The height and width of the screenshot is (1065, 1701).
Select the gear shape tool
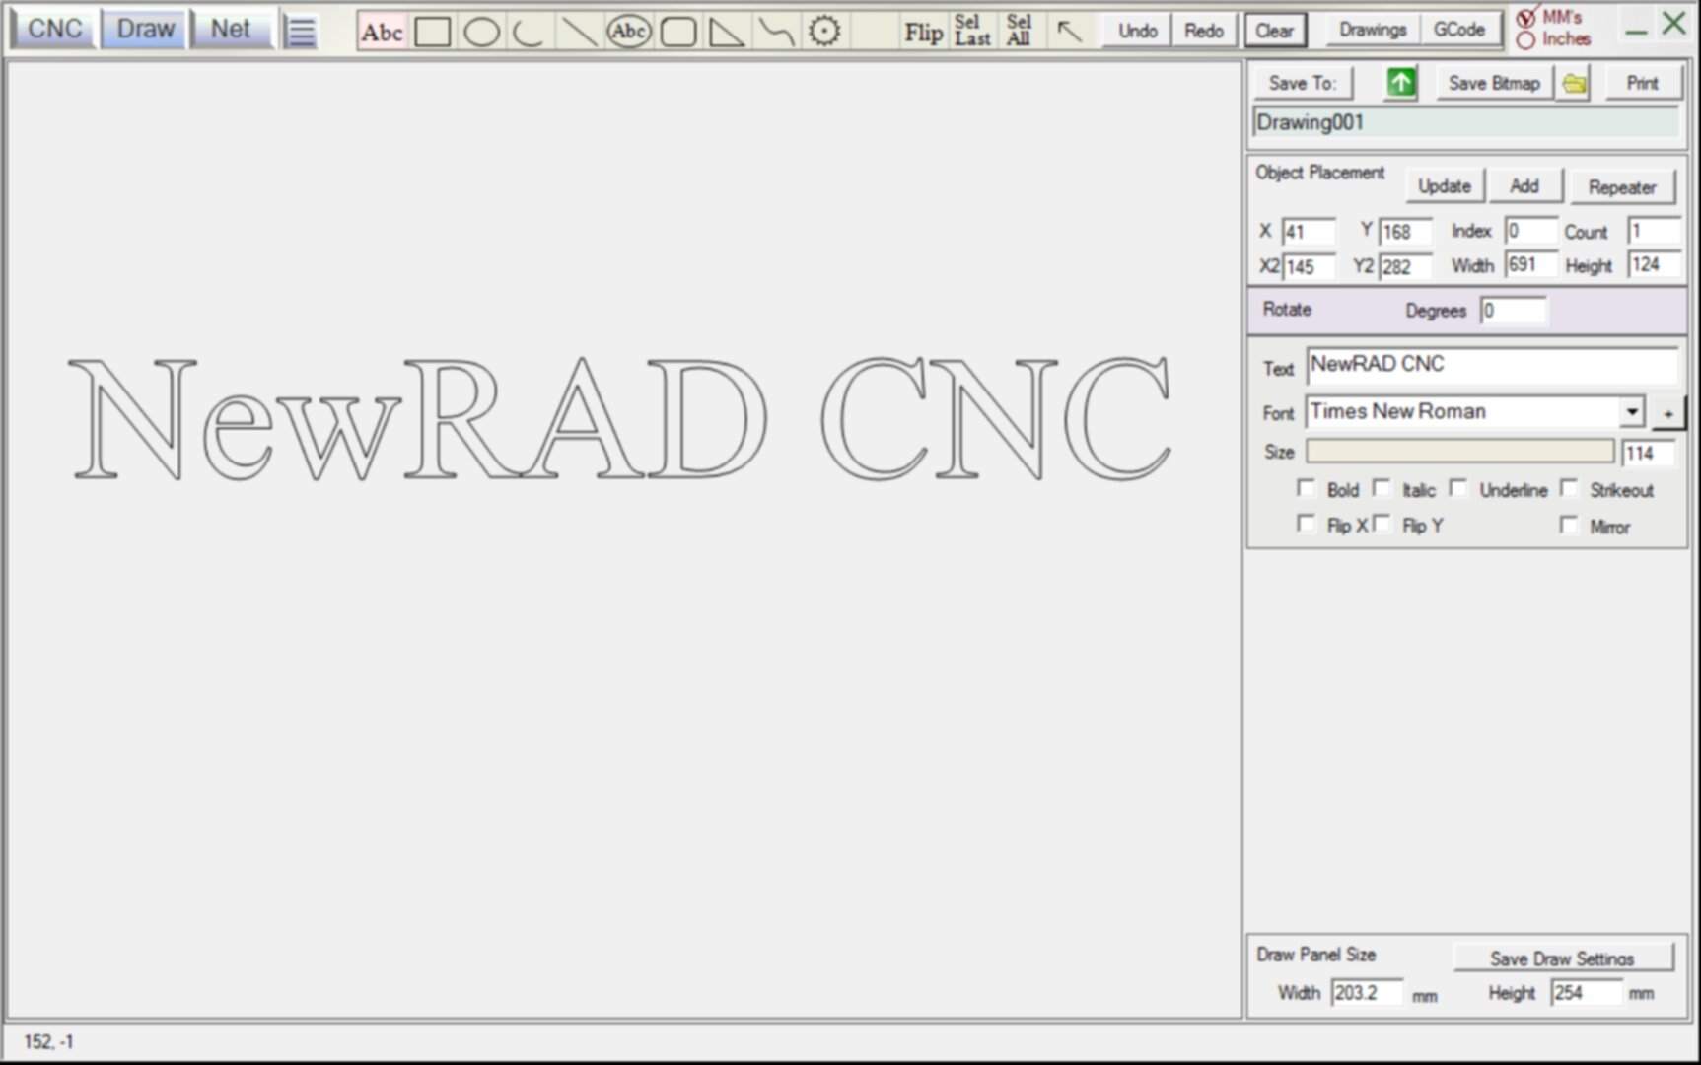pos(824,32)
